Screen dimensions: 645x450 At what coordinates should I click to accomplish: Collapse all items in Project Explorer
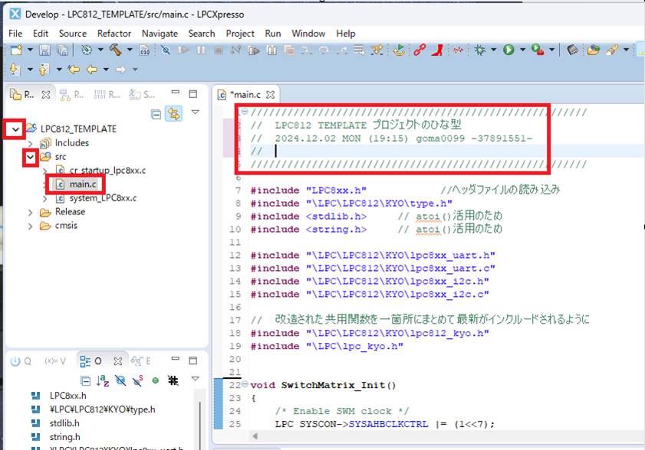tap(156, 113)
